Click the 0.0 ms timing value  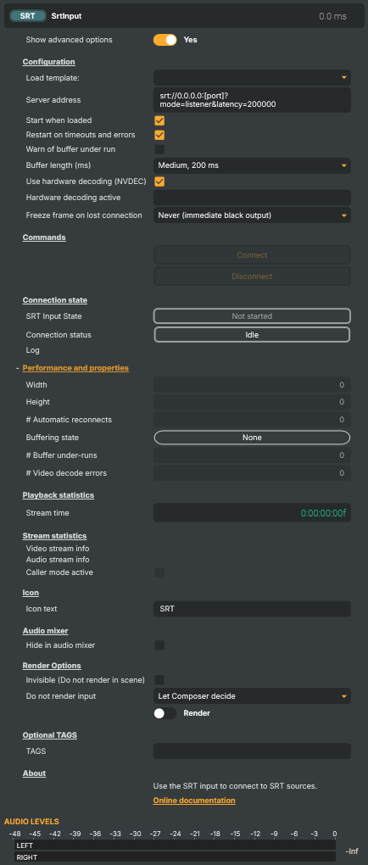pyautogui.click(x=332, y=17)
